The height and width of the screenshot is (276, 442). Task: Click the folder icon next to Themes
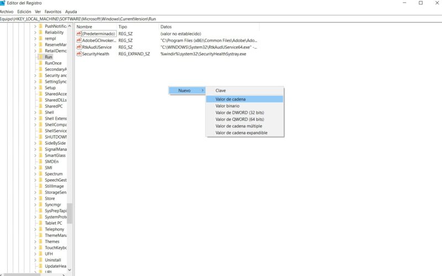click(40, 241)
